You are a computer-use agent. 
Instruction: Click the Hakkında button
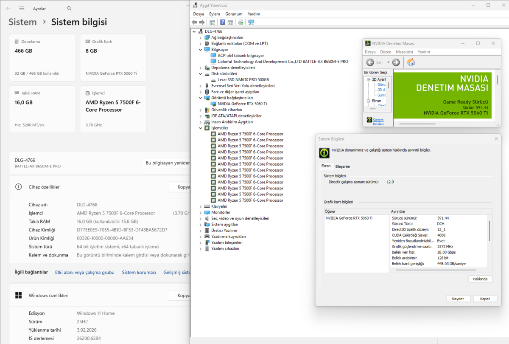coord(480,279)
